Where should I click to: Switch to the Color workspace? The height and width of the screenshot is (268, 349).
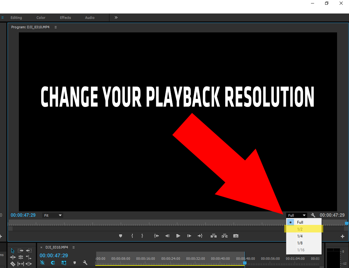click(x=41, y=18)
